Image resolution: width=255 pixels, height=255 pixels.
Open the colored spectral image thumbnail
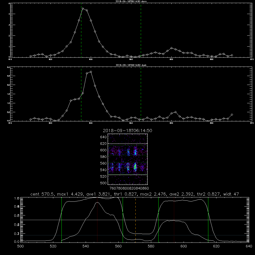tap(128, 159)
